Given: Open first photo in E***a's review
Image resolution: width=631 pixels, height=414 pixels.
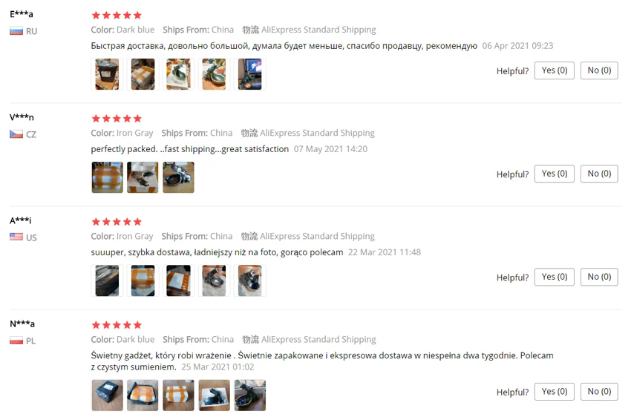Looking at the screenshot, I should (107, 74).
